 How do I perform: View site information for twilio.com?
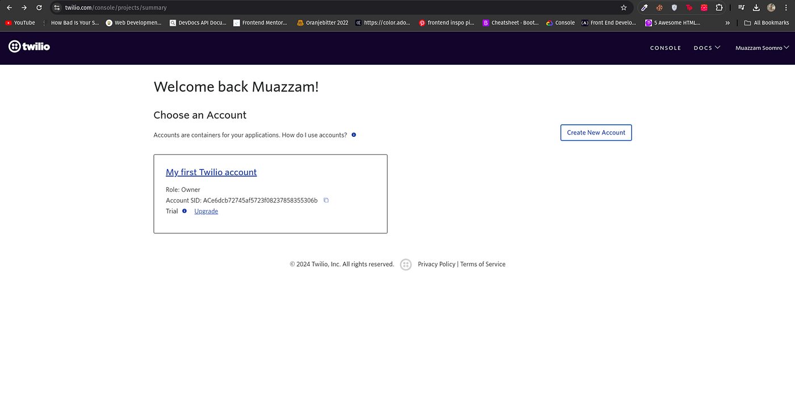tap(57, 7)
